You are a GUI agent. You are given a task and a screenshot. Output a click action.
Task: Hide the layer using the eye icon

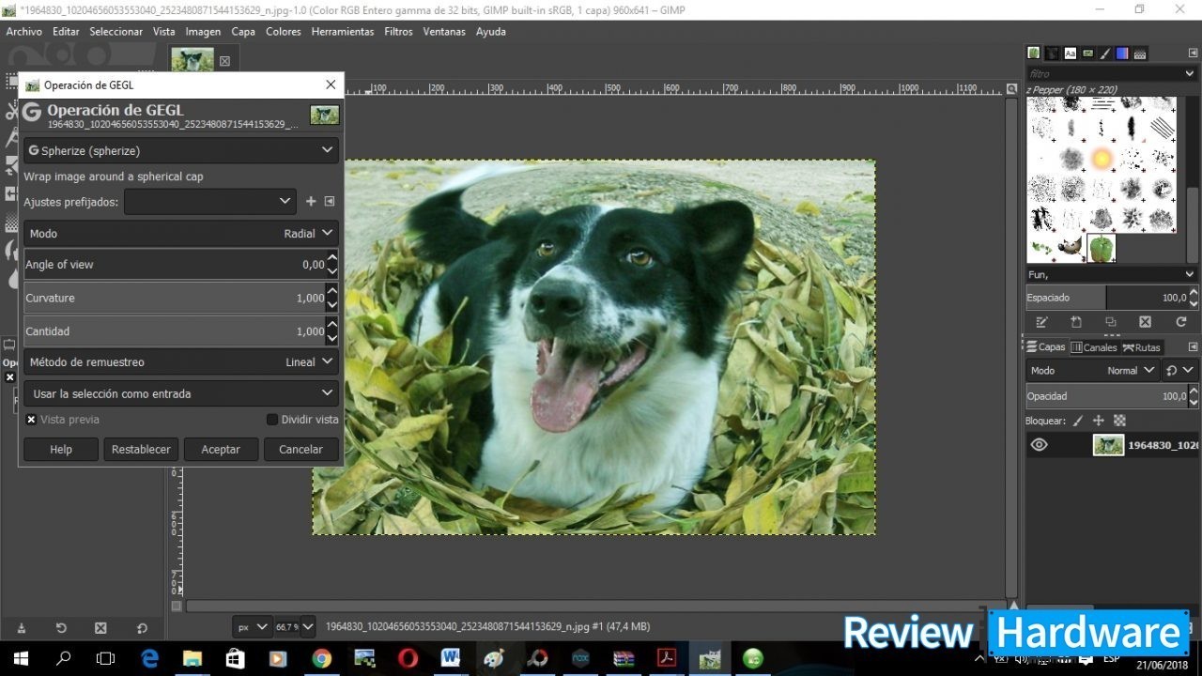click(1039, 445)
